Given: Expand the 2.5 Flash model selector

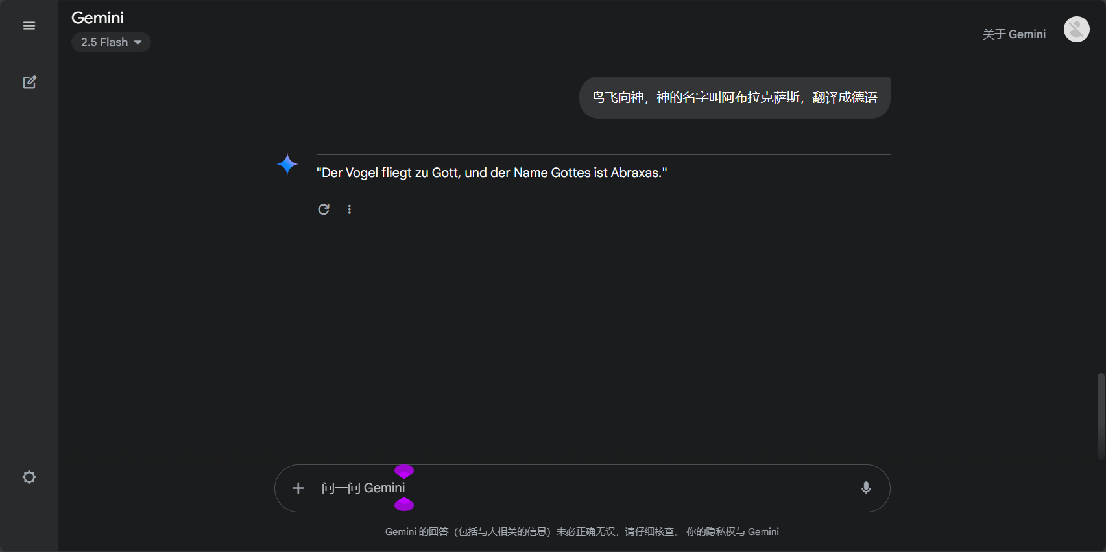Looking at the screenshot, I should [x=111, y=42].
